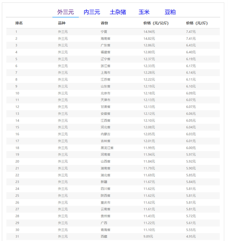Click the 排名 column header
This screenshot has height=241, width=228.
click(19, 23)
